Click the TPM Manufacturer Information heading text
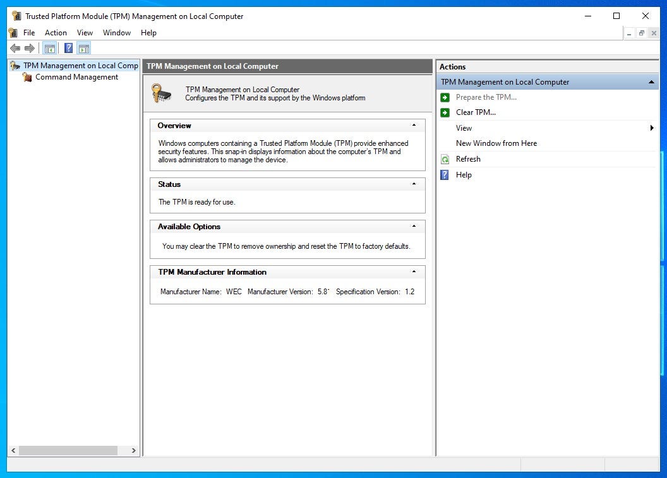Screen dimensions: 667x478 tap(212, 272)
